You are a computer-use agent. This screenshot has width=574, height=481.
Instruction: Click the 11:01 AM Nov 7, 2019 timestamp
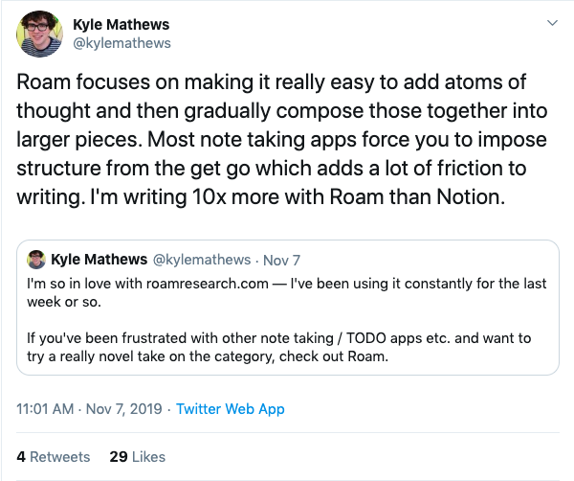point(89,409)
